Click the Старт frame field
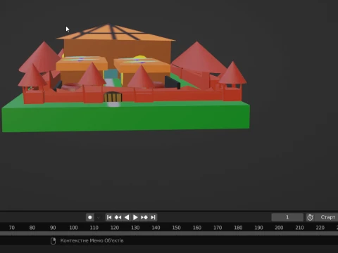This screenshot has width=338, height=253. click(327, 217)
